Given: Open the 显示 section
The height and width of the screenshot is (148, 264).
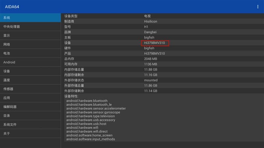Looking at the screenshot, I should point(30,36).
